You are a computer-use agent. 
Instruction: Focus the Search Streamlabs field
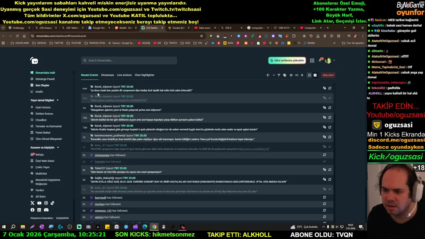[x=129, y=60]
